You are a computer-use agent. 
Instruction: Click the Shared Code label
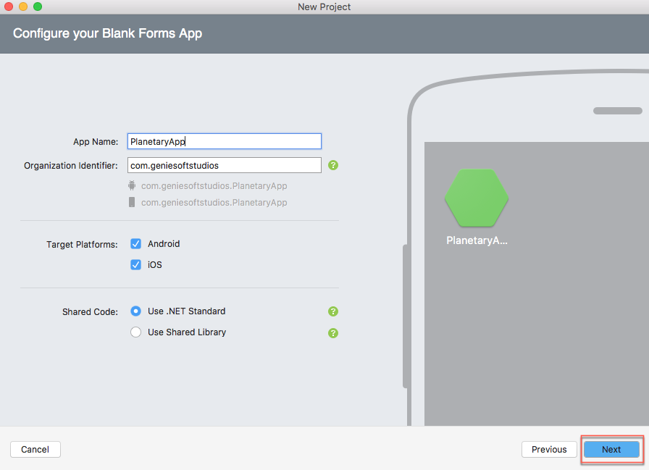pos(90,312)
